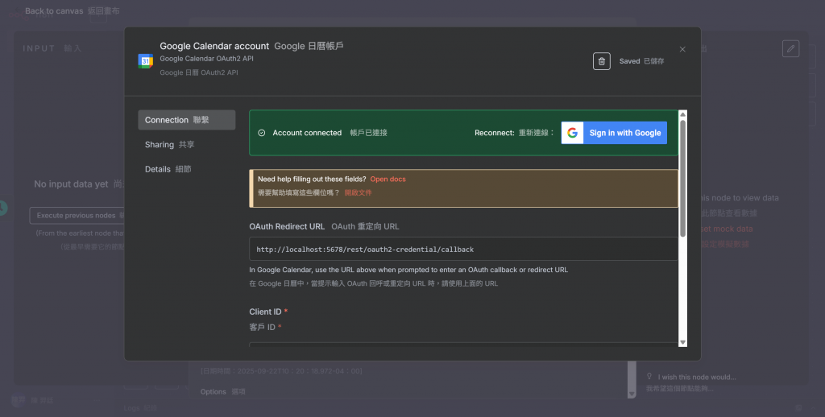Click Back to canvas in background
The image size is (825, 417).
point(54,11)
